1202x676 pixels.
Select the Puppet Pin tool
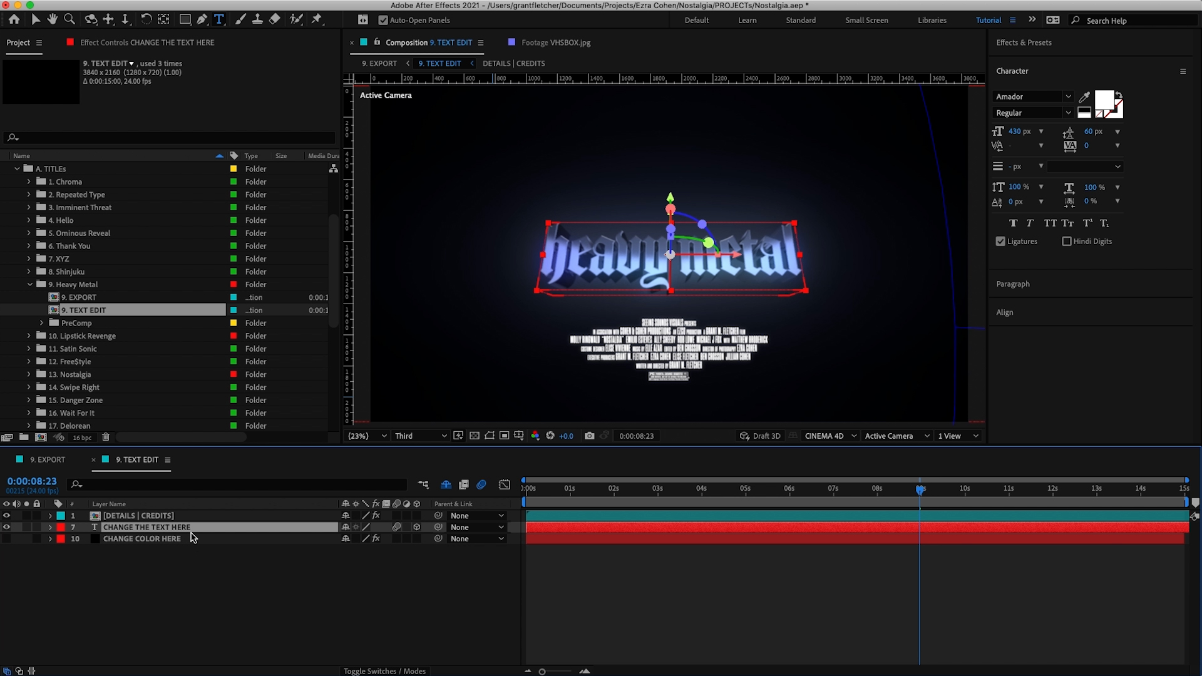tap(317, 19)
